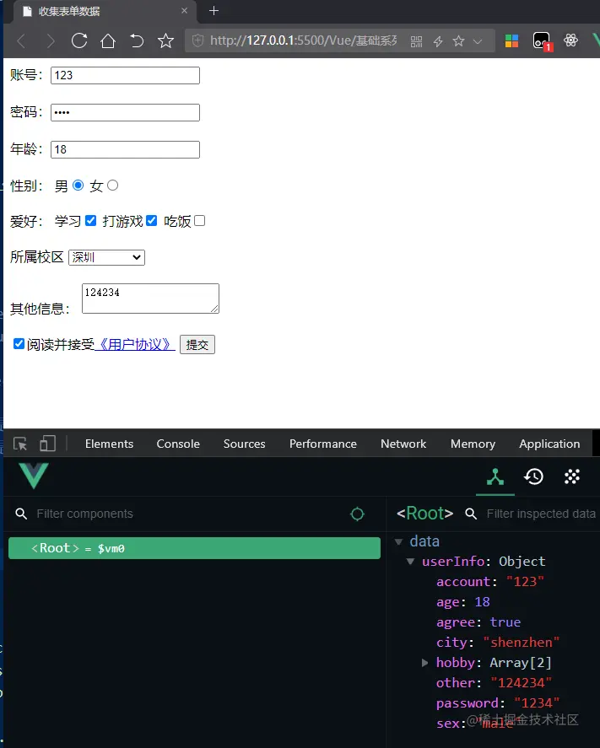Screen dimensions: 600x748
Task: Switch to the Console devtools tab
Action: (178, 444)
